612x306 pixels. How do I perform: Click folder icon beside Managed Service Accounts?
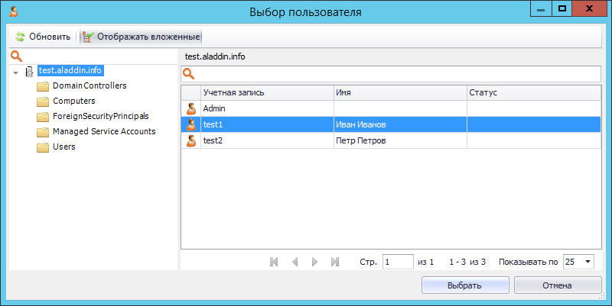pos(43,132)
